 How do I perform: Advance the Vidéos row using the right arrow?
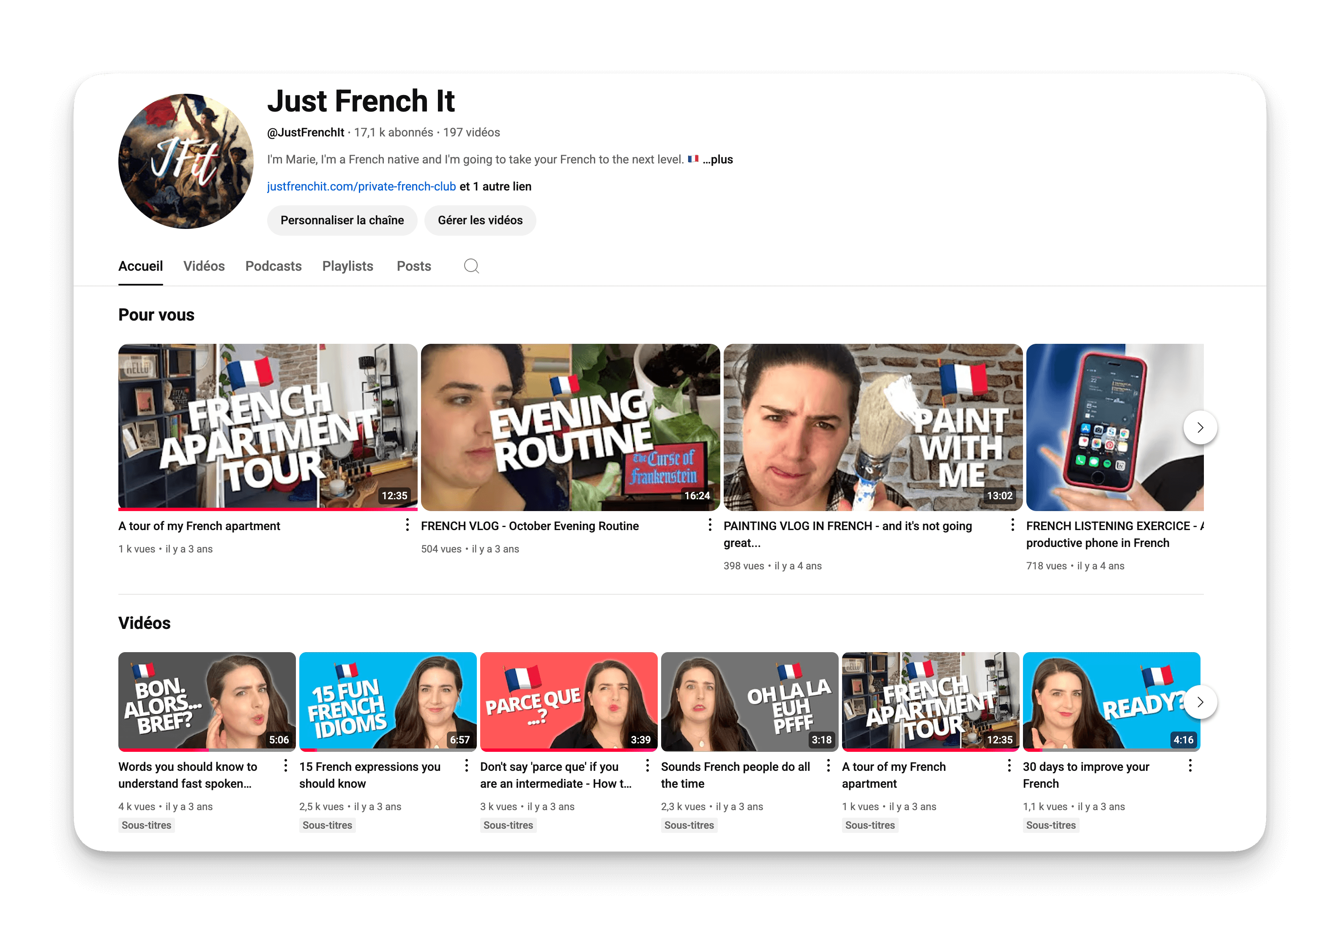coord(1201,702)
